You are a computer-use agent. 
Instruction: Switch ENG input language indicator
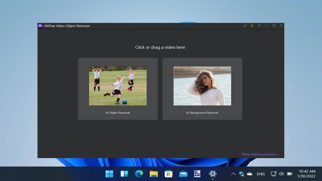261,174
